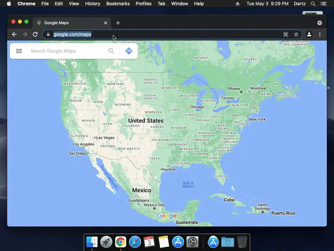The width and height of the screenshot is (334, 251).
Task: Close the Google Maps tab
Action: tap(106, 23)
